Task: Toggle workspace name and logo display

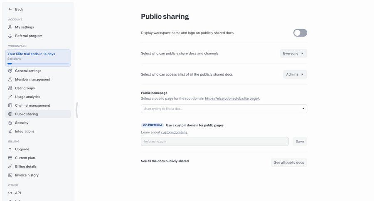Action: [300, 33]
